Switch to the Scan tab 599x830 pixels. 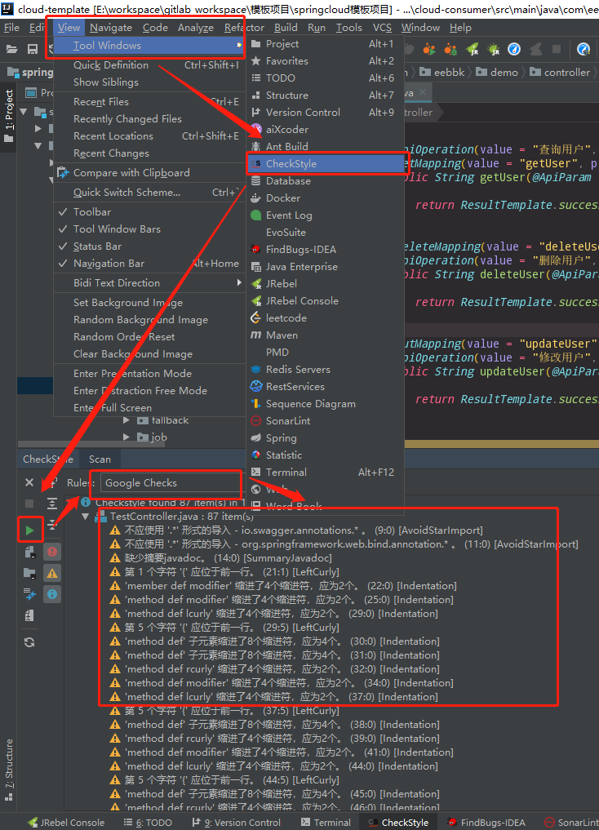pos(100,459)
